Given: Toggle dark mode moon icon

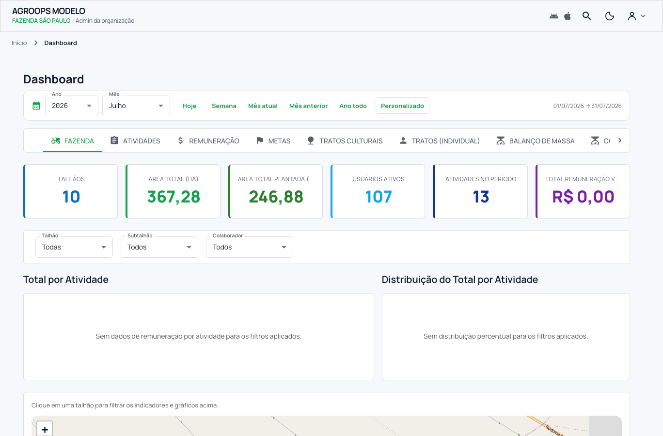Looking at the screenshot, I should click(x=610, y=16).
